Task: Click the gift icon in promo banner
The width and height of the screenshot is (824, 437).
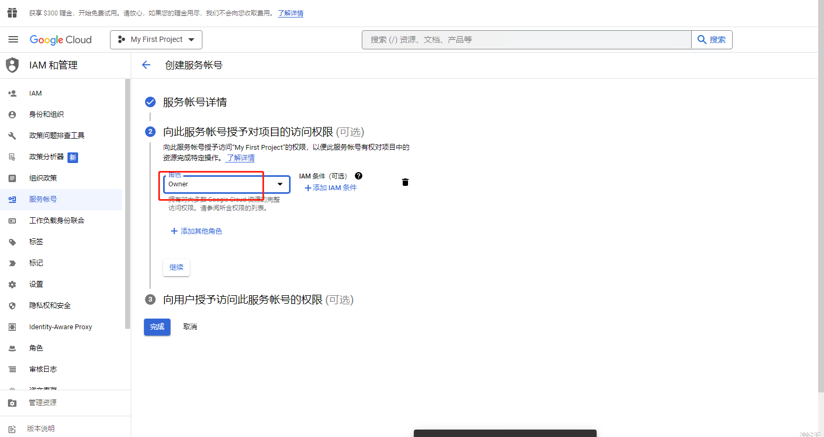Action: point(12,13)
